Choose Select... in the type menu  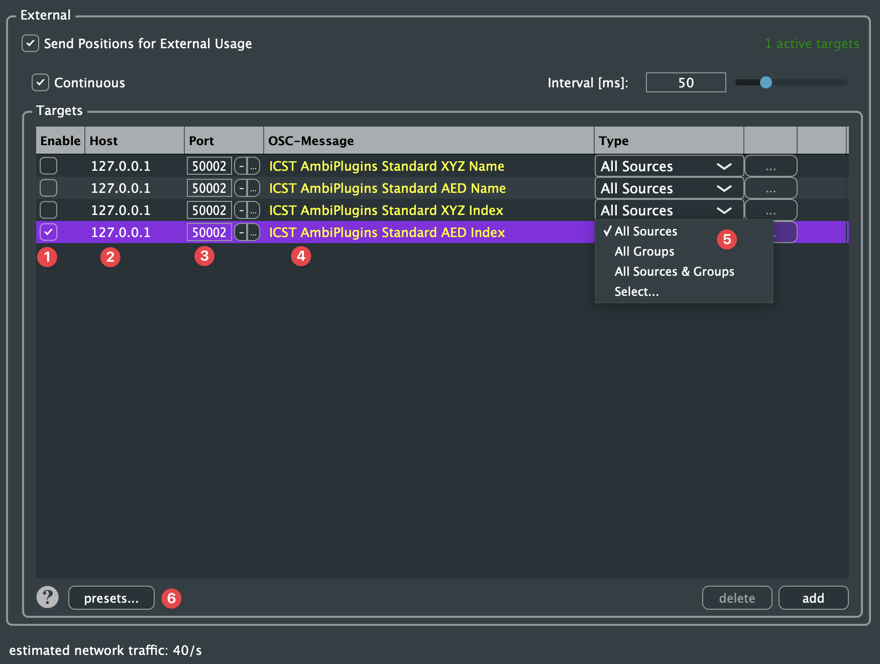point(684,291)
